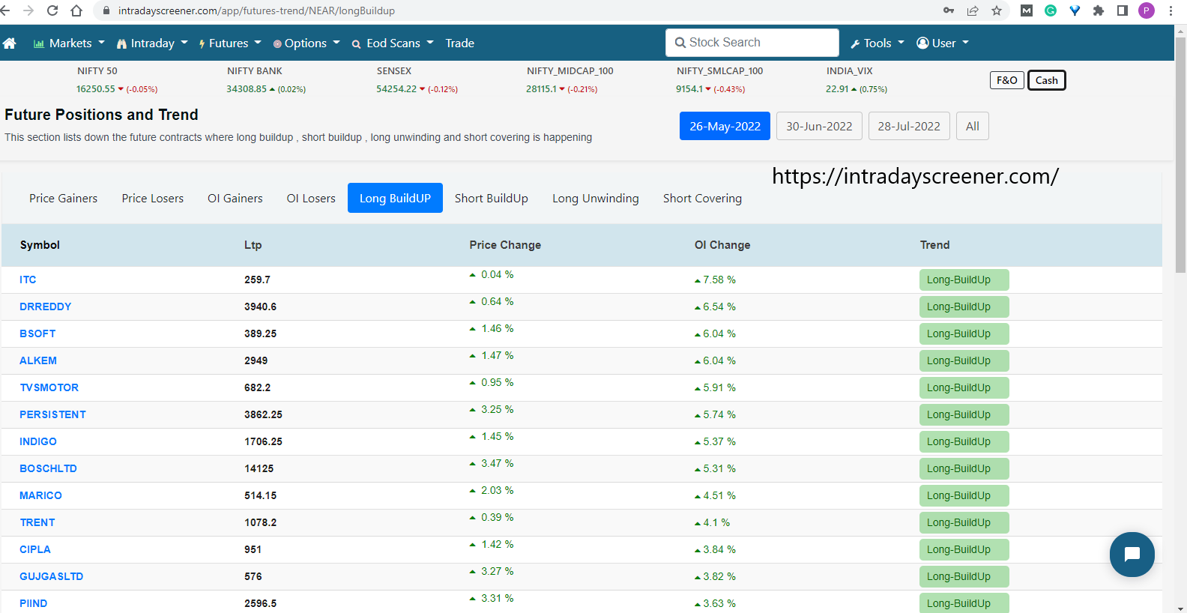Click the M extension icon
Viewport: 1187px width, 613px height.
click(1027, 10)
